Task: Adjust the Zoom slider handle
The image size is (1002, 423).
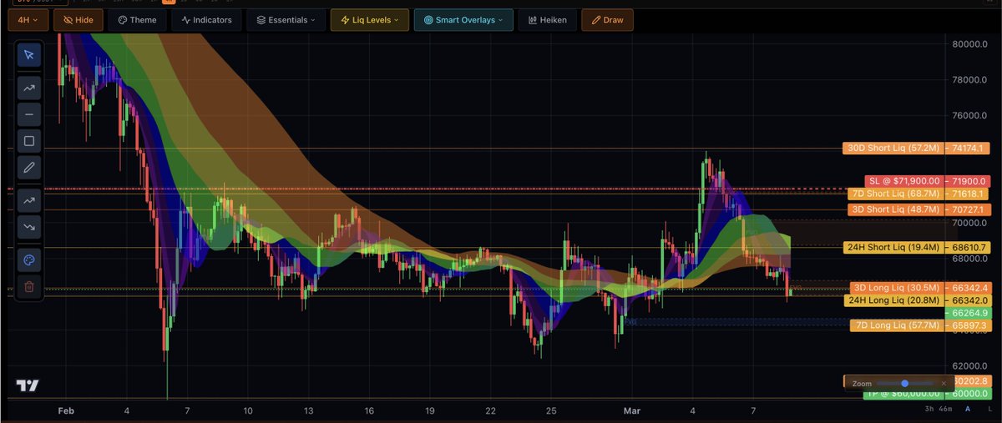Action: tap(904, 383)
